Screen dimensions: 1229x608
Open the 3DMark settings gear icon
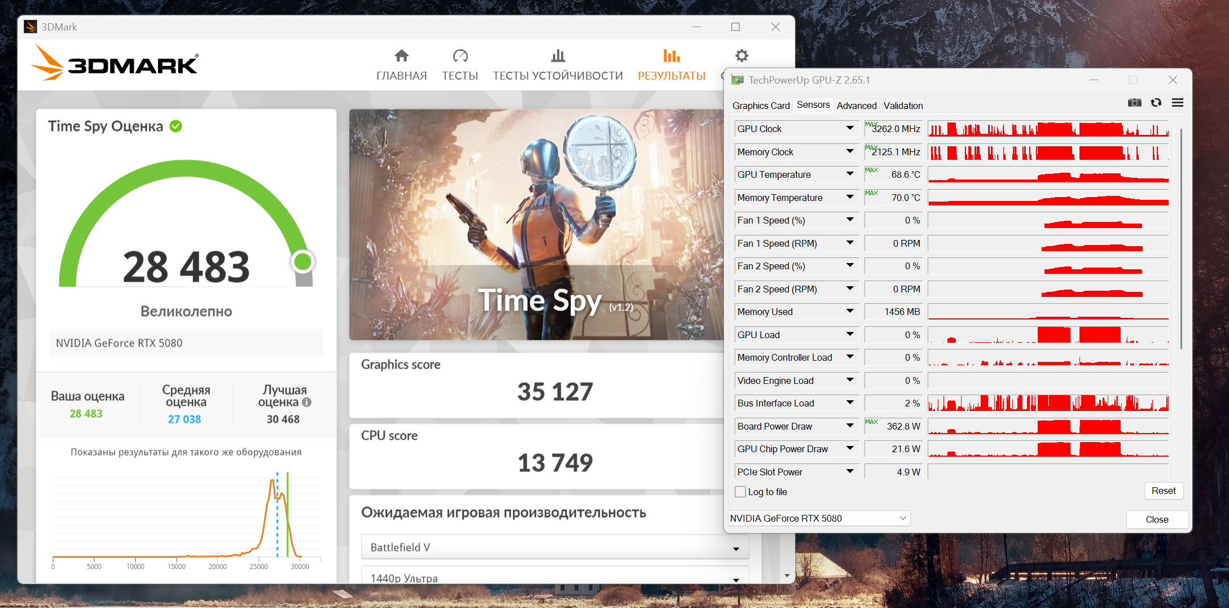pyautogui.click(x=741, y=55)
